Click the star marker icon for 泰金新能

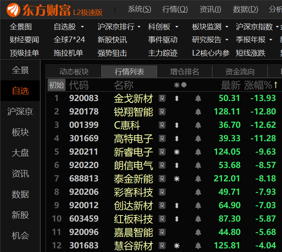point(177,179)
